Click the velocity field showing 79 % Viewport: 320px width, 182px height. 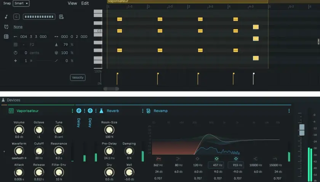point(68,44)
